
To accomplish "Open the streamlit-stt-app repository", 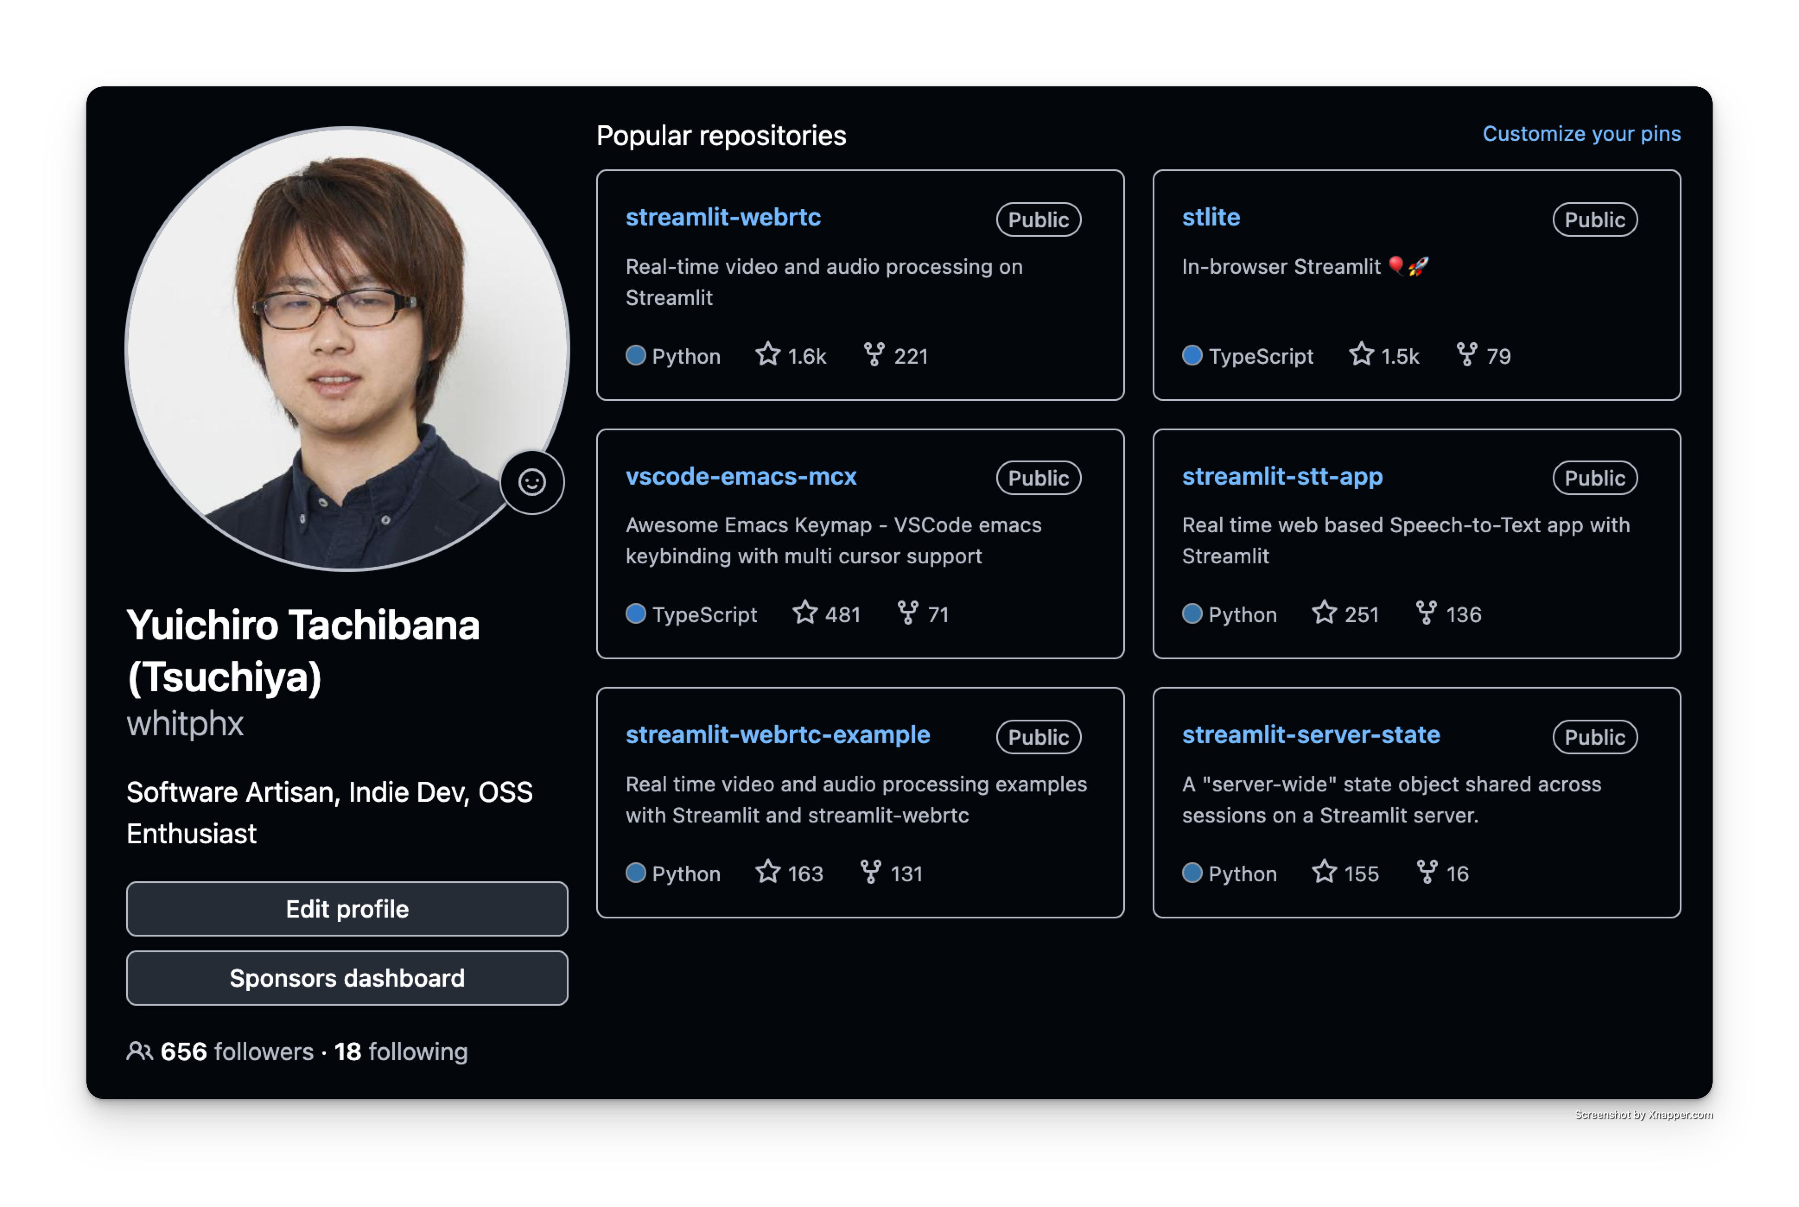I will point(1282,476).
